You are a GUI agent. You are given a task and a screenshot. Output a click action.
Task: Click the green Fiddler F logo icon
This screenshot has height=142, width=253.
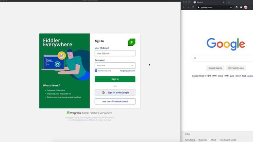(132, 42)
